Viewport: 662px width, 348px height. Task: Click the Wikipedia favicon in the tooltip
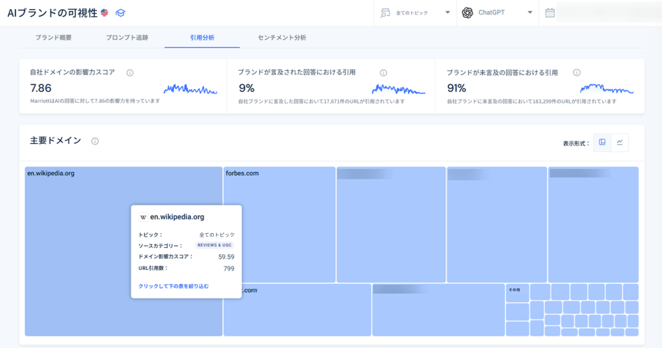(x=143, y=217)
